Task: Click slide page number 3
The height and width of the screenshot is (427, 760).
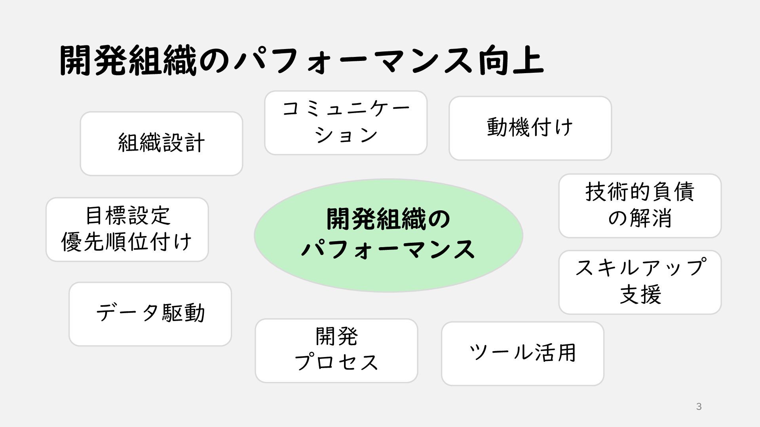Action: (699, 406)
